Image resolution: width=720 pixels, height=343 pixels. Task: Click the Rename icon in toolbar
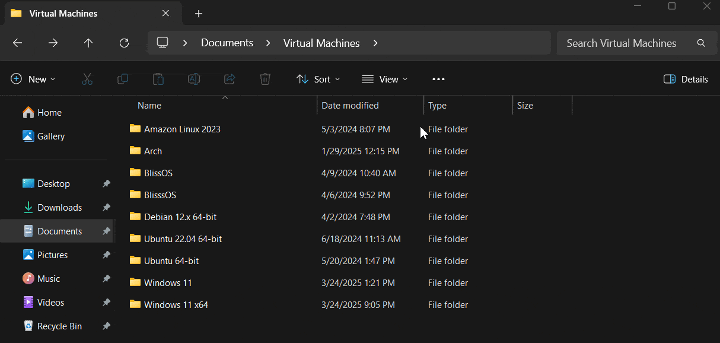(194, 79)
